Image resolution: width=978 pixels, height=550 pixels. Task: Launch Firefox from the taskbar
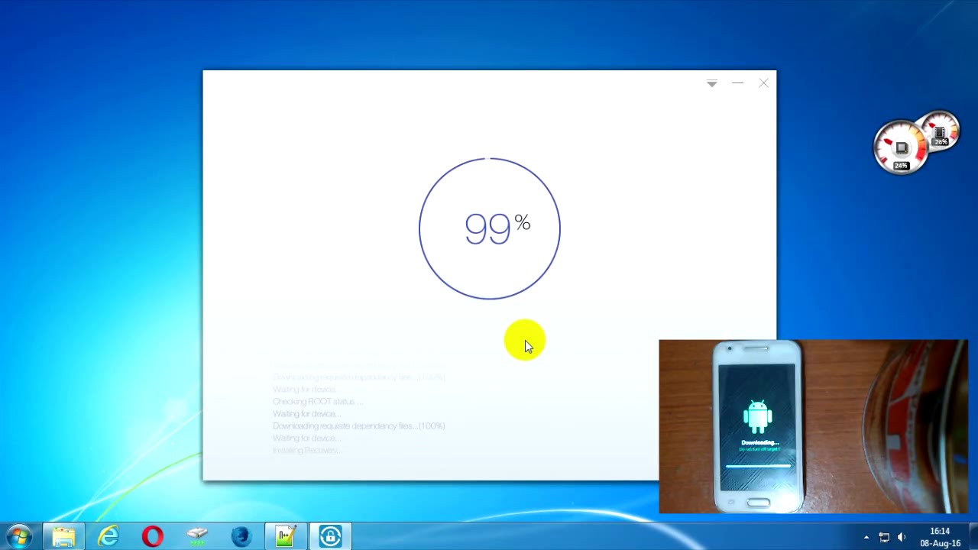point(241,536)
